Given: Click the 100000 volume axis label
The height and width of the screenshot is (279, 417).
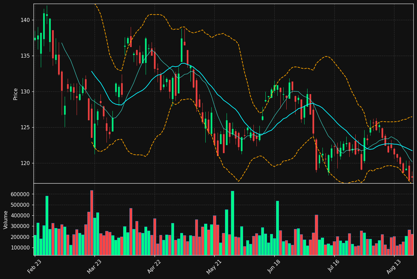Looking at the screenshot, I should click(x=20, y=248).
